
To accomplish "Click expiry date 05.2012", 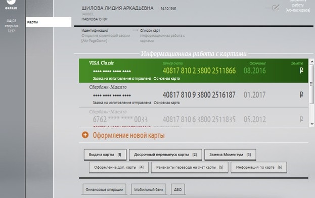I will click(x=255, y=119).
